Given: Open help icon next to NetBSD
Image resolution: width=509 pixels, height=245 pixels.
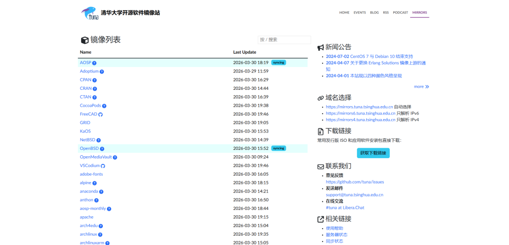Looking at the screenshot, I should pyautogui.click(x=98, y=140).
